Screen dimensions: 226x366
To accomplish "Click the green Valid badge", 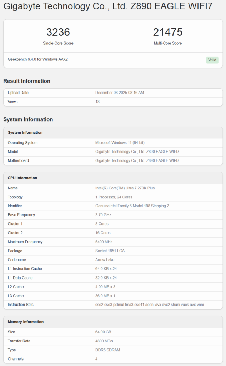I will point(212,60).
